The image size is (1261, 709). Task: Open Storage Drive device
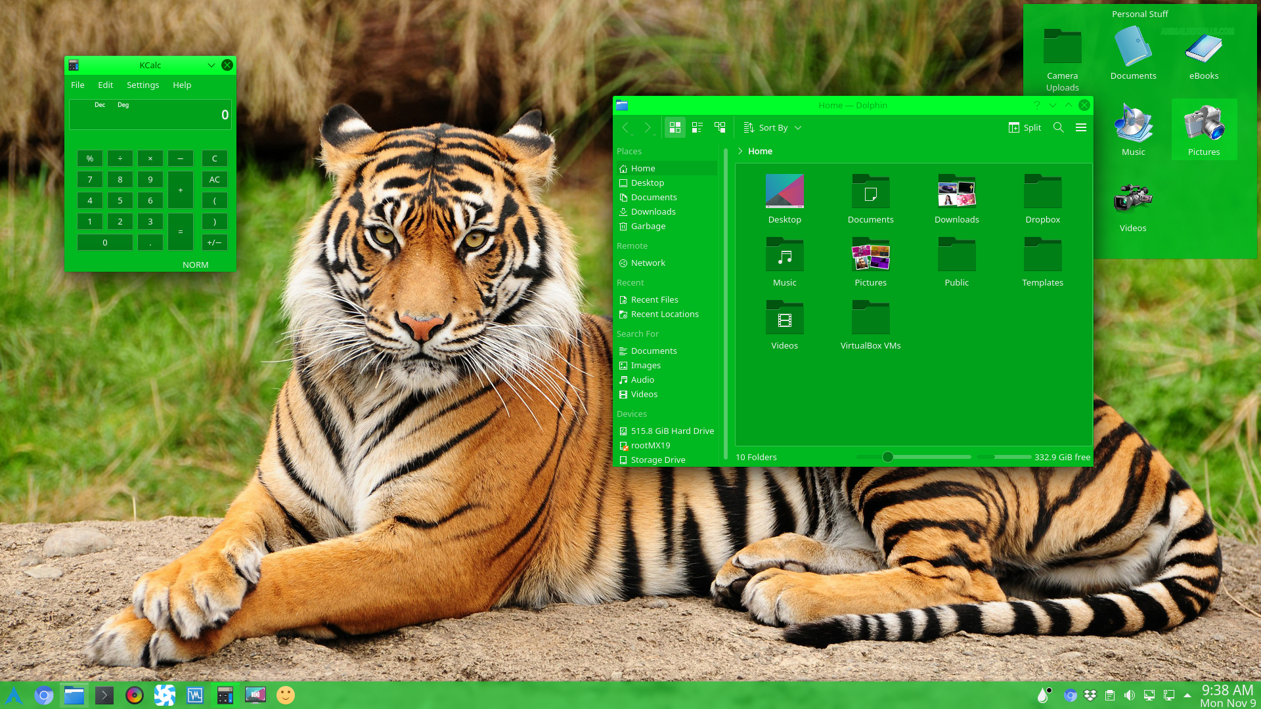click(x=667, y=460)
